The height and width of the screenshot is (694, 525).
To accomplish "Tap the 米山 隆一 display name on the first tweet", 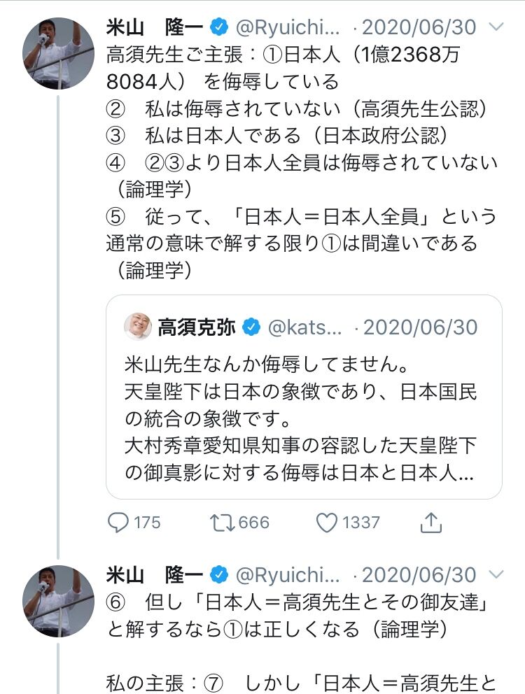I will tap(154, 28).
